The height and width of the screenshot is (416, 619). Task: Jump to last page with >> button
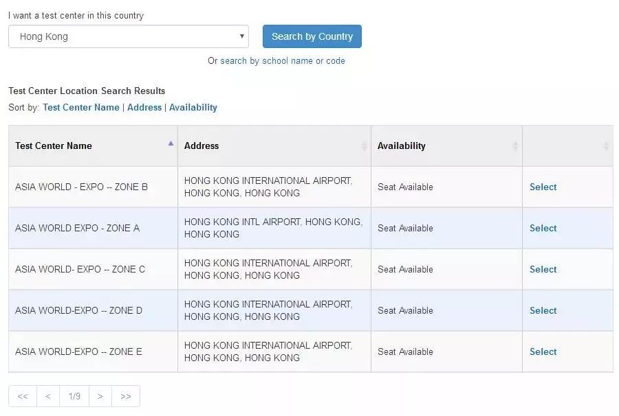pos(126,396)
